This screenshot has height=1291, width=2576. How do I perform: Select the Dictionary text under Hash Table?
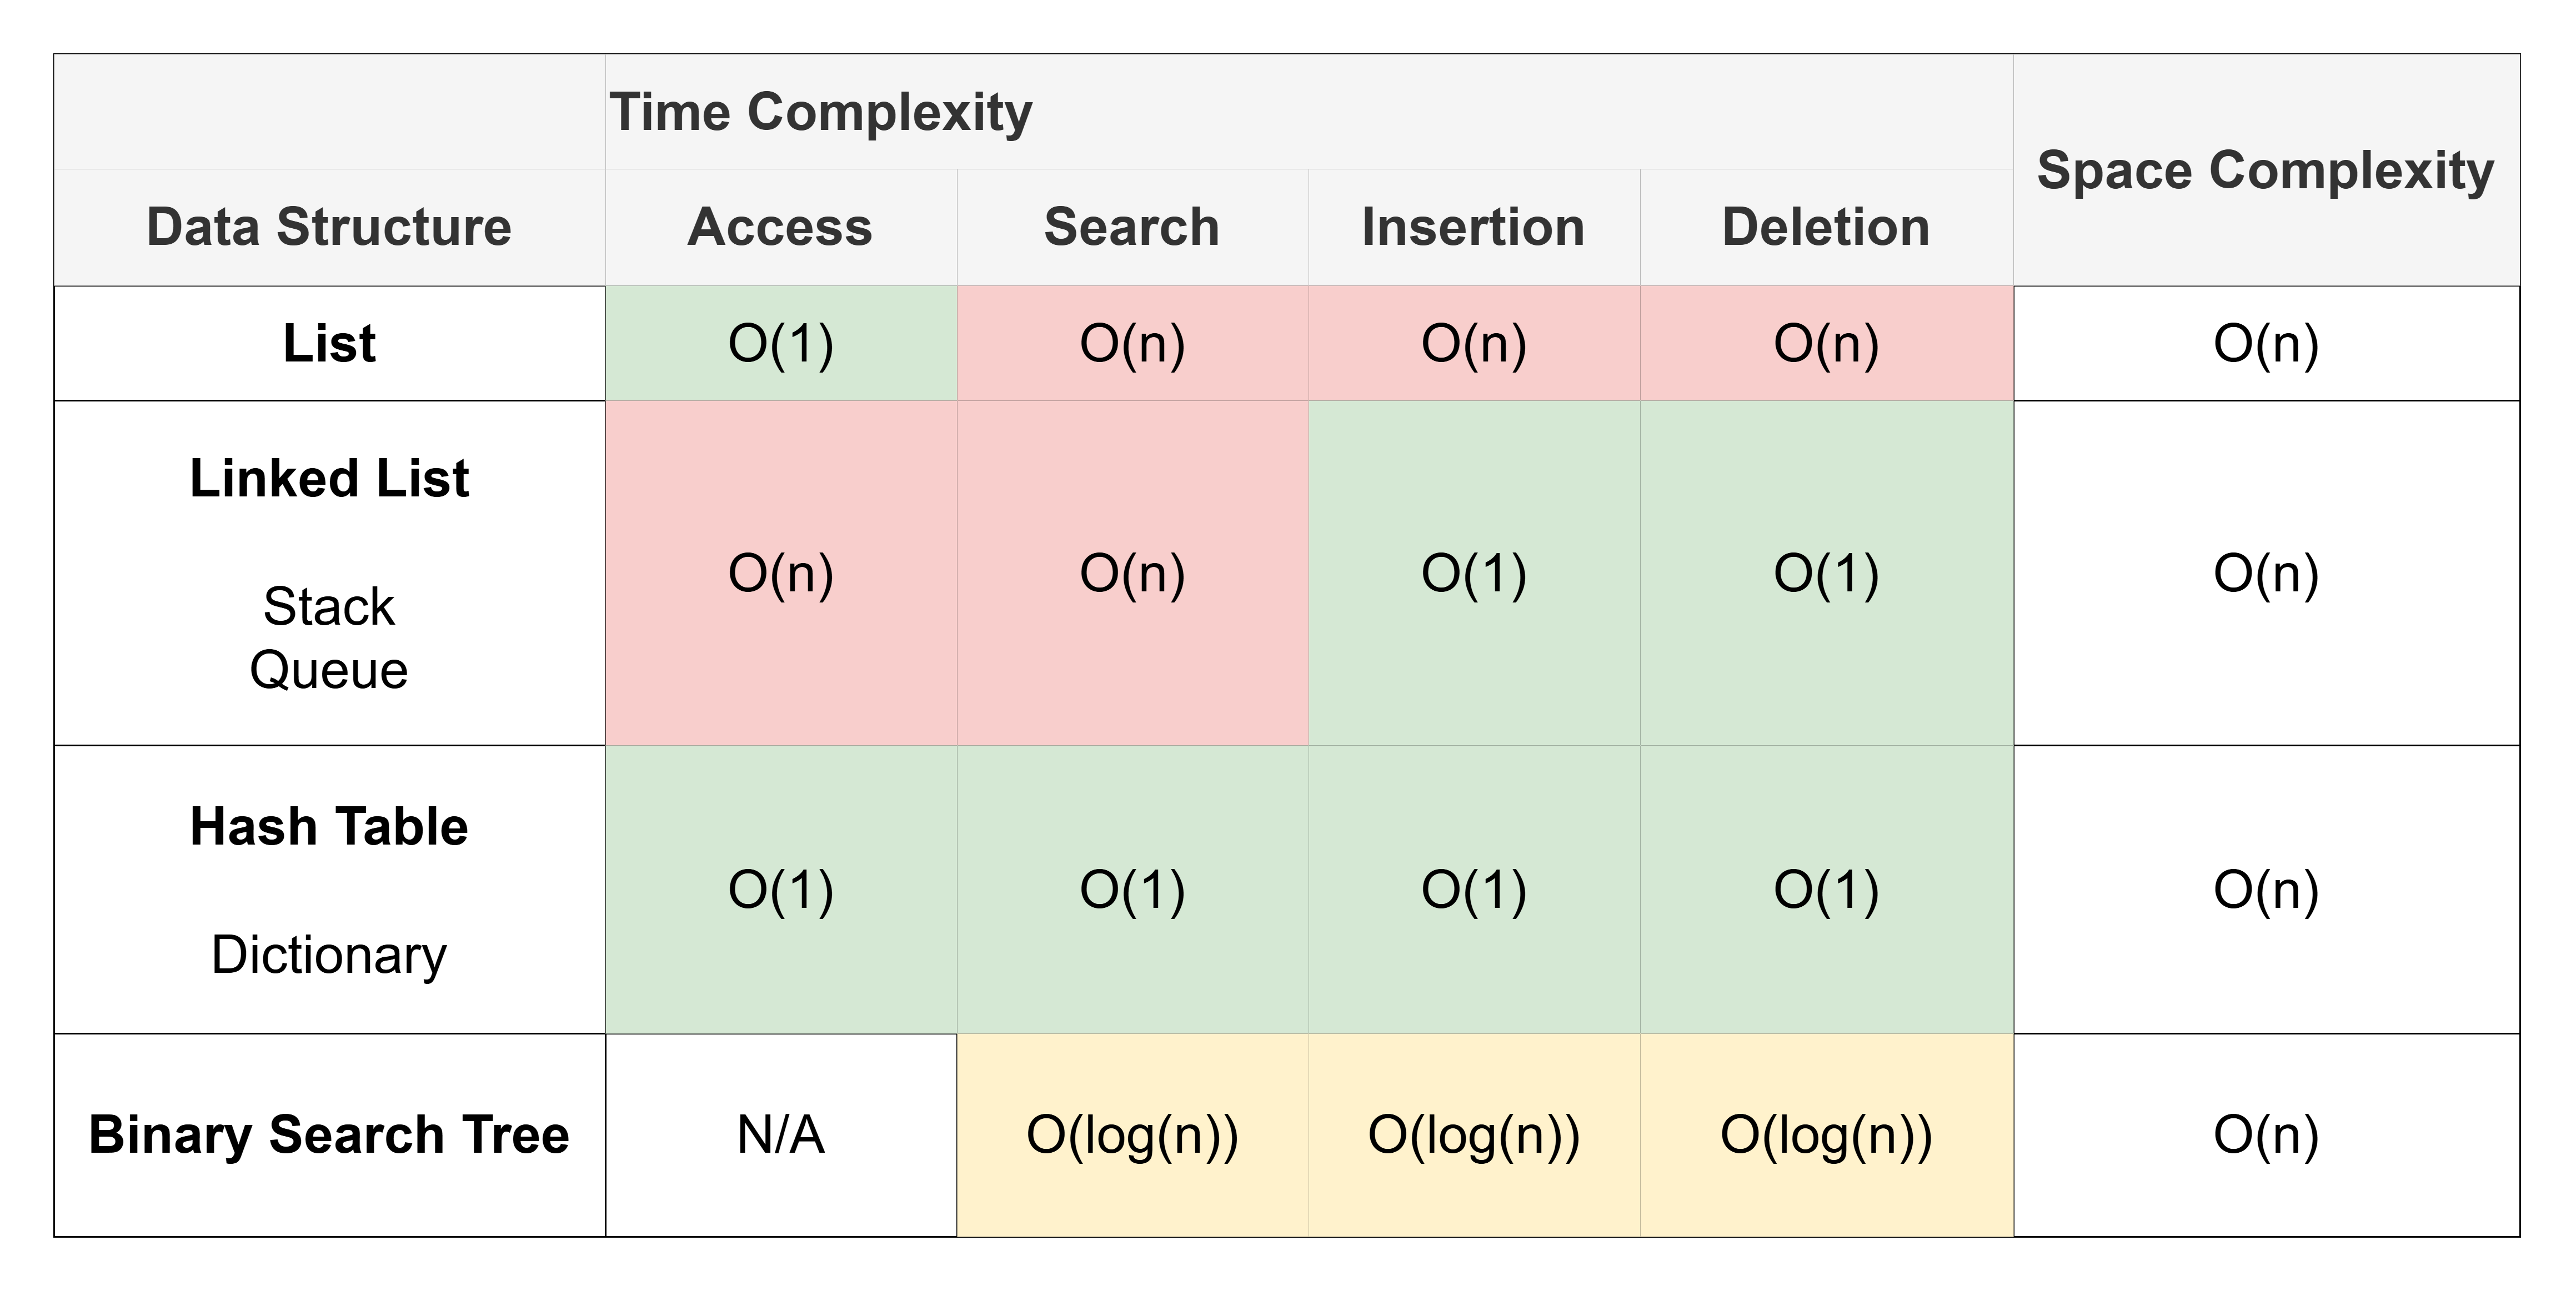tap(329, 954)
